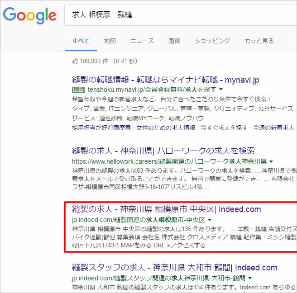Click the https://www.hellowork.careers URL text
This screenshot has height=293, width=297.
click(x=169, y=161)
